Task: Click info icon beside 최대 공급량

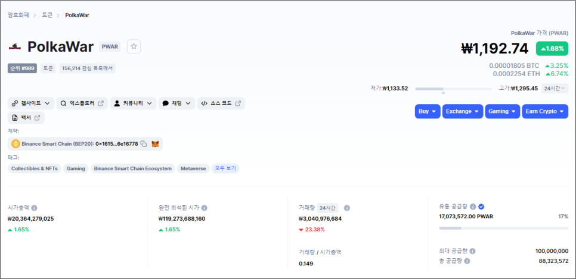Action: click(x=472, y=251)
